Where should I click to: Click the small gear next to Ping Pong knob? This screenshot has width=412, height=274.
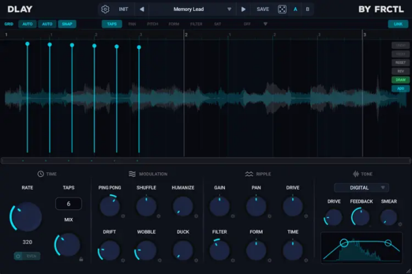pos(123,216)
